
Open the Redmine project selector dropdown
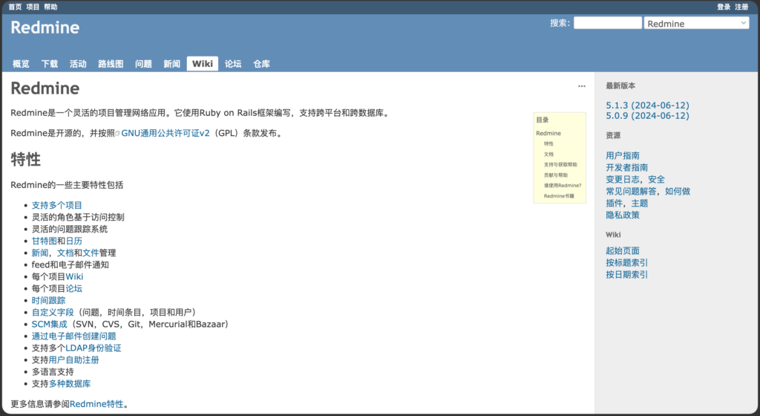696,23
